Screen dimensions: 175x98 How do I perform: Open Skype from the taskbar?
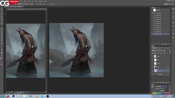point(42,96)
